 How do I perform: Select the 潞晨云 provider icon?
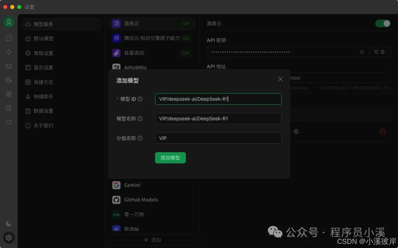point(116,24)
